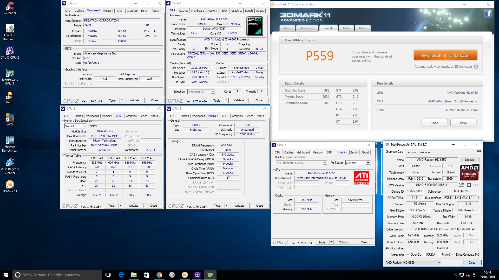
Task: Switch to CPU-Z taskbar icon
Action: 198,275
